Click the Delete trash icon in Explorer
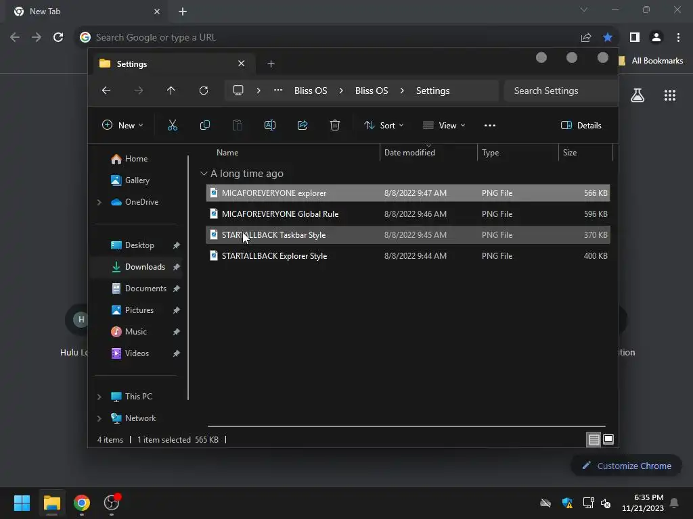The width and height of the screenshot is (693, 519). 335,125
